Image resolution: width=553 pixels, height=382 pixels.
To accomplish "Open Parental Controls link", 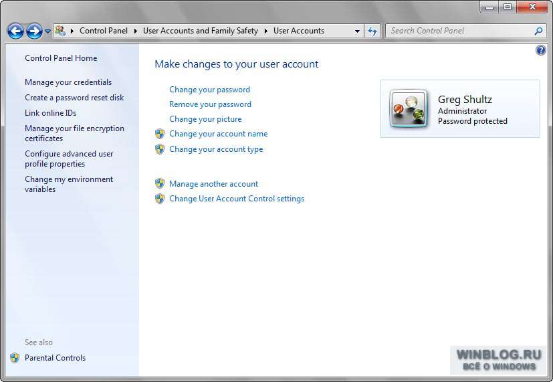I will [x=56, y=358].
